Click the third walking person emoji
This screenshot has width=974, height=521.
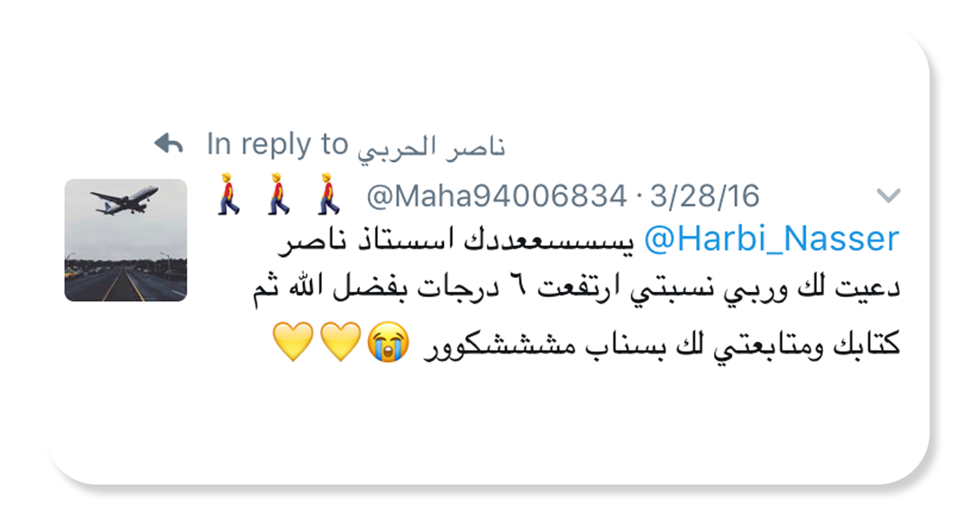click(x=328, y=194)
